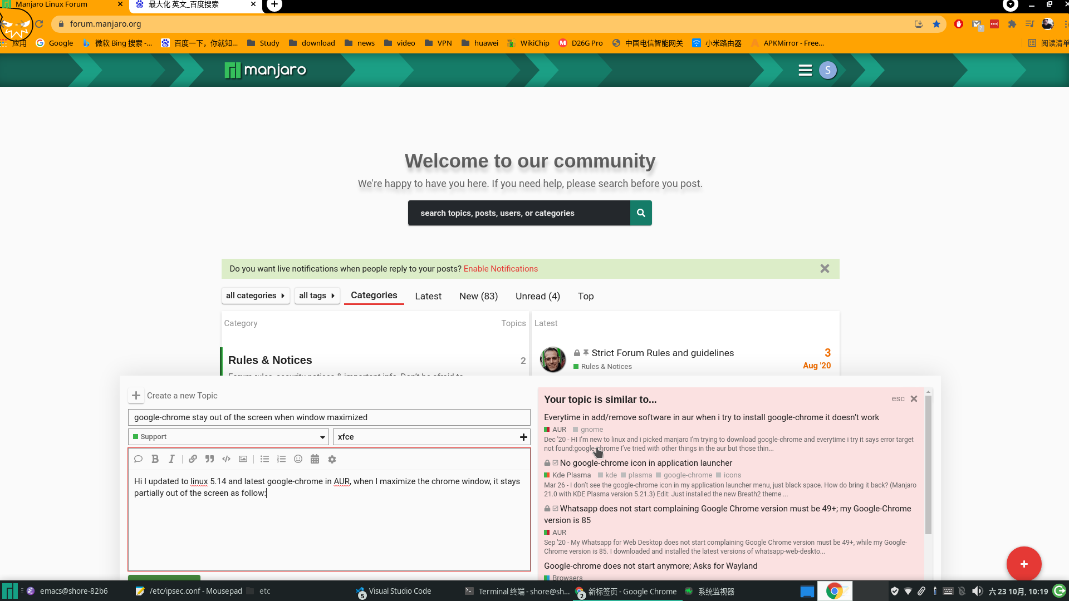Image resolution: width=1069 pixels, height=601 pixels.
Task: Toggle bold formatting in the composer
Action: [155, 459]
